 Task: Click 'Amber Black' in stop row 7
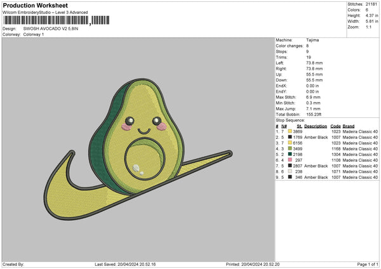point(316,166)
